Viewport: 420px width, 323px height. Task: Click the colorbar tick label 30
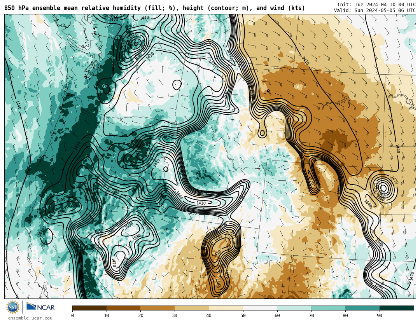175,316
